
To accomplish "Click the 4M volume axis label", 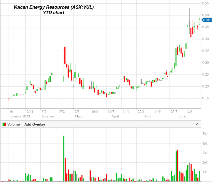I will coord(205,144).
